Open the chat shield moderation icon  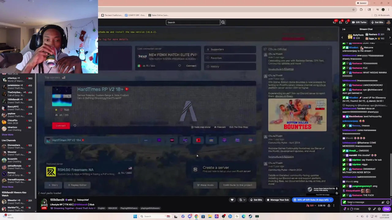click(369, 209)
